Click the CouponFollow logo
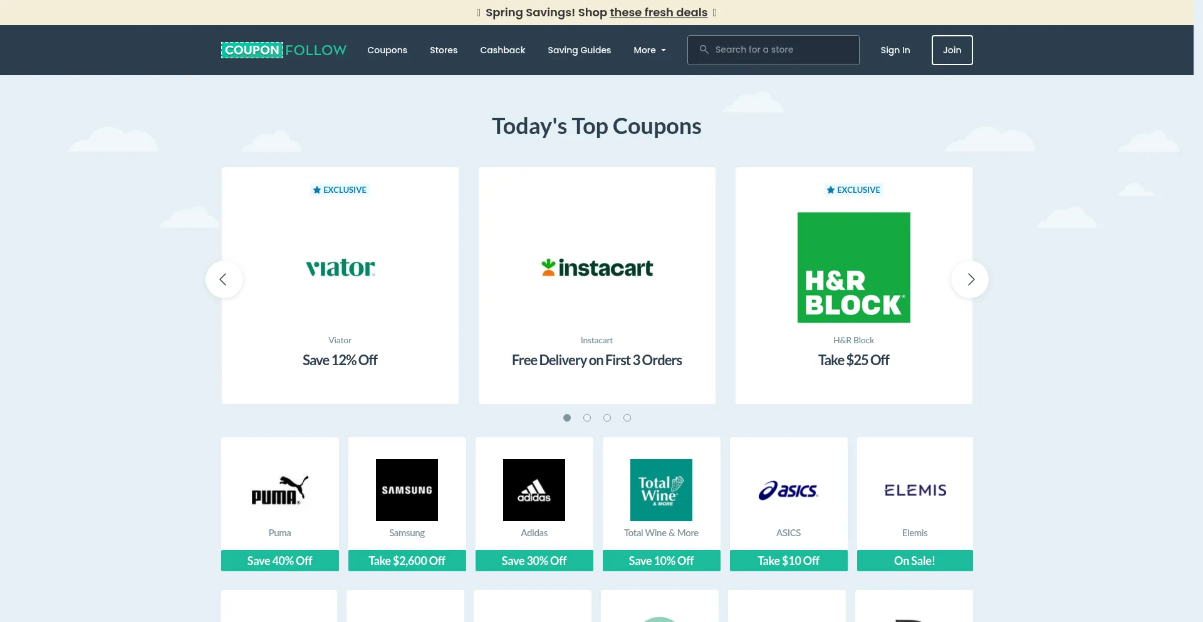Viewport: 1203px width, 622px height. [x=284, y=50]
